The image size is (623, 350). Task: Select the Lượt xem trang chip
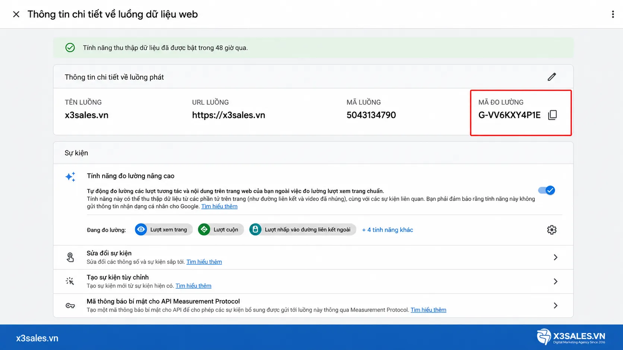click(x=164, y=229)
